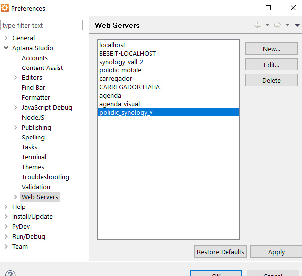Open Content Assist preferences
The image size is (302, 276).
[x=42, y=68]
